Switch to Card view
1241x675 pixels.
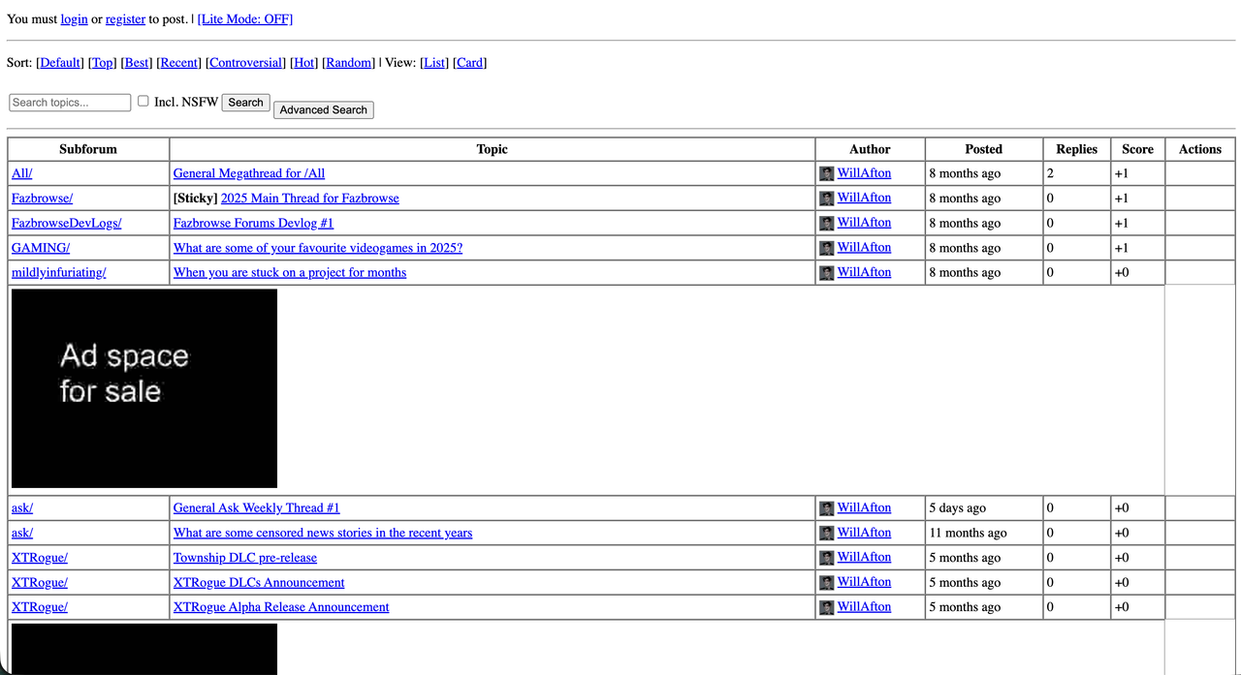(x=469, y=62)
